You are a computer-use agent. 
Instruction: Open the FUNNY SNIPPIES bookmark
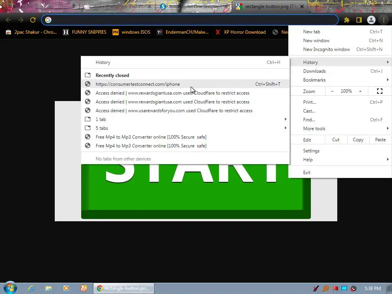(85, 32)
